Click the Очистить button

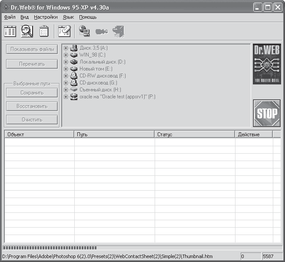(x=32, y=120)
